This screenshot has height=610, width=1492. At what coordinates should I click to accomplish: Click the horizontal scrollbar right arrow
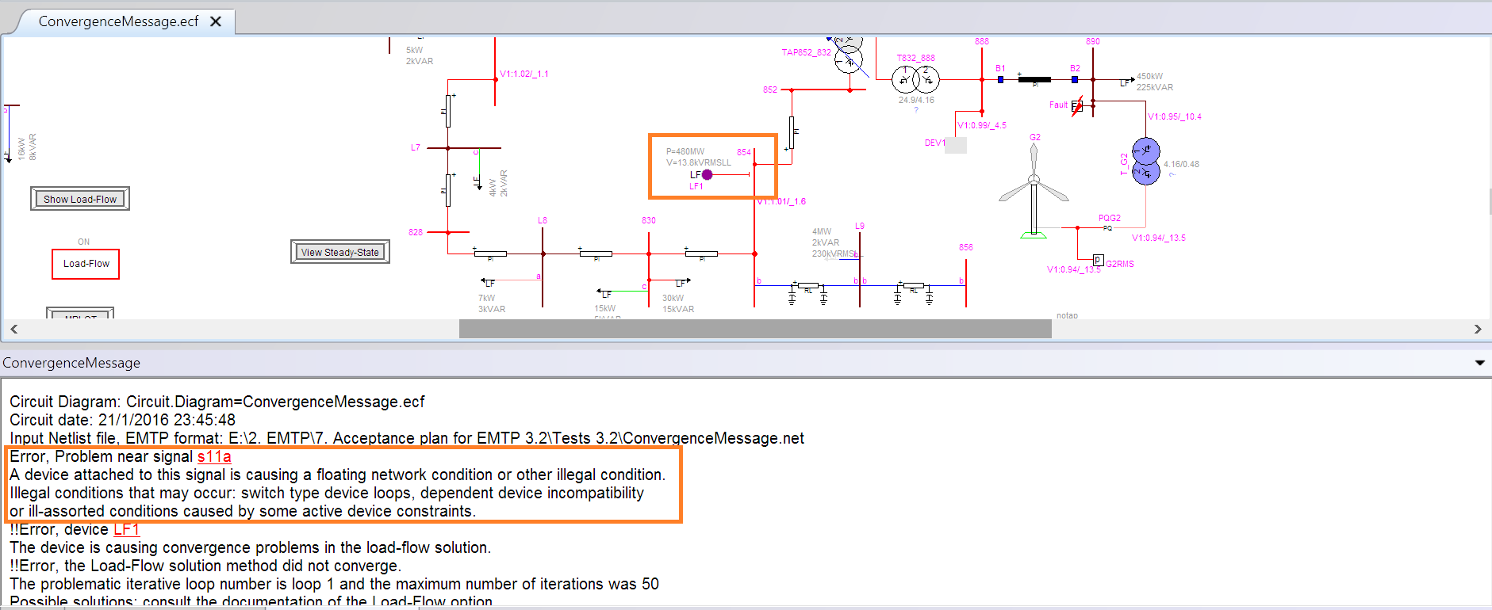pyautogui.click(x=1478, y=329)
